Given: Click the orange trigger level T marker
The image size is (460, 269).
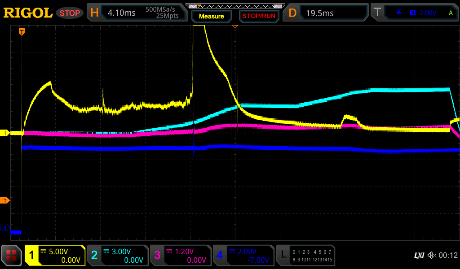Looking at the screenshot, I should 5,200.
